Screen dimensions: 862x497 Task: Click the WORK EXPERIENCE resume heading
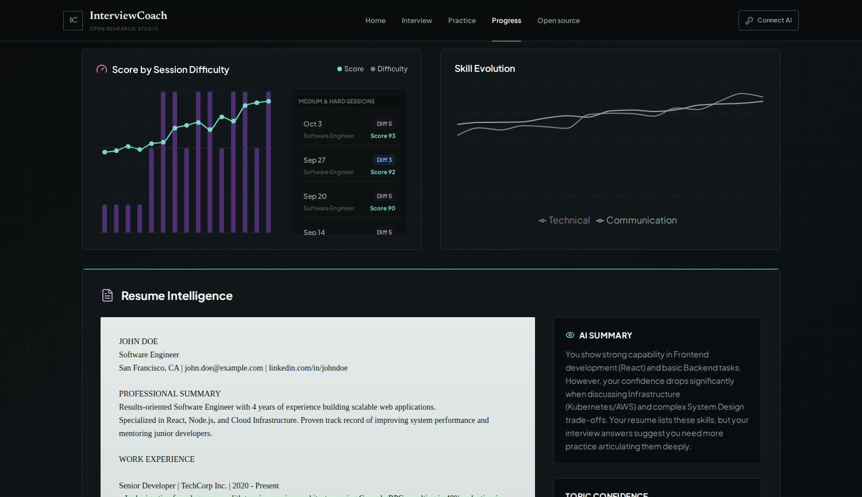point(157,459)
